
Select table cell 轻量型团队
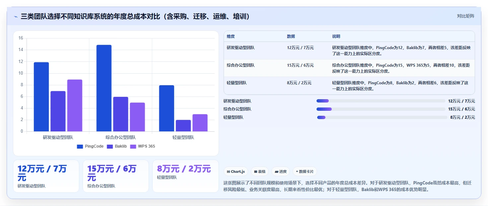click(x=237, y=83)
